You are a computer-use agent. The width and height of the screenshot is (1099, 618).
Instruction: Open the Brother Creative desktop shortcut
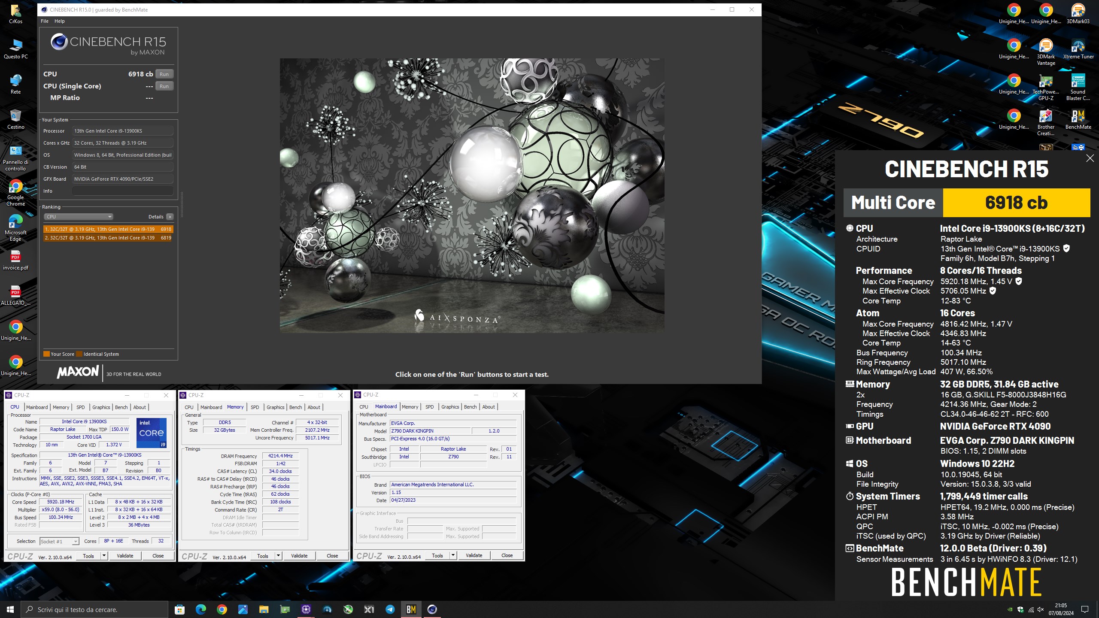(1046, 122)
